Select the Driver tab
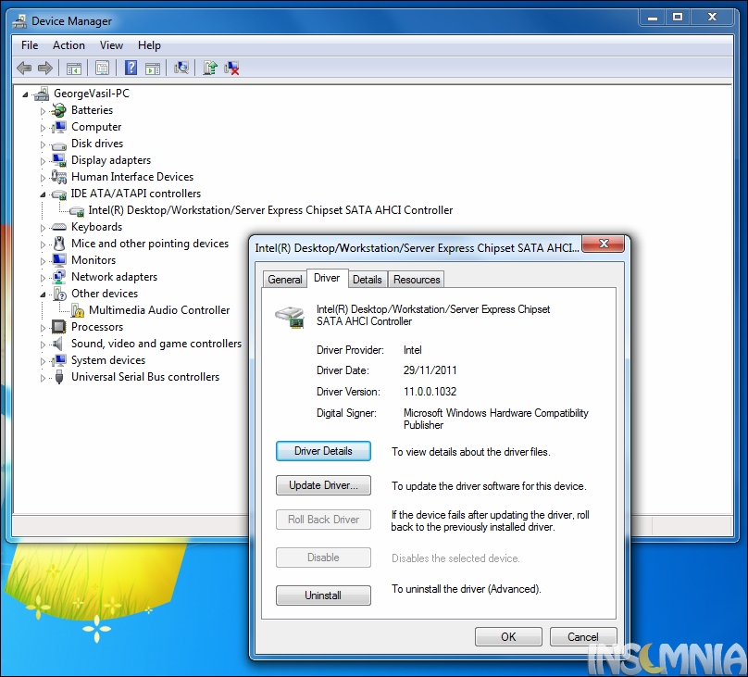This screenshot has width=748, height=677. tap(327, 278)
